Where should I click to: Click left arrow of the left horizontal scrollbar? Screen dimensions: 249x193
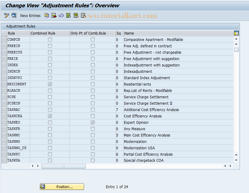[x=32, y=166]
